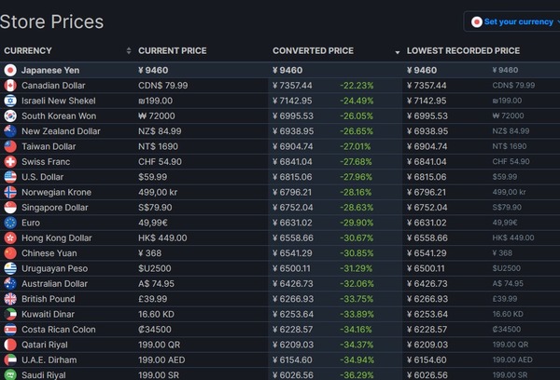Click the Qatari flag icon
Viewport: 560px width, 380px height.
[x=10, y=345]
